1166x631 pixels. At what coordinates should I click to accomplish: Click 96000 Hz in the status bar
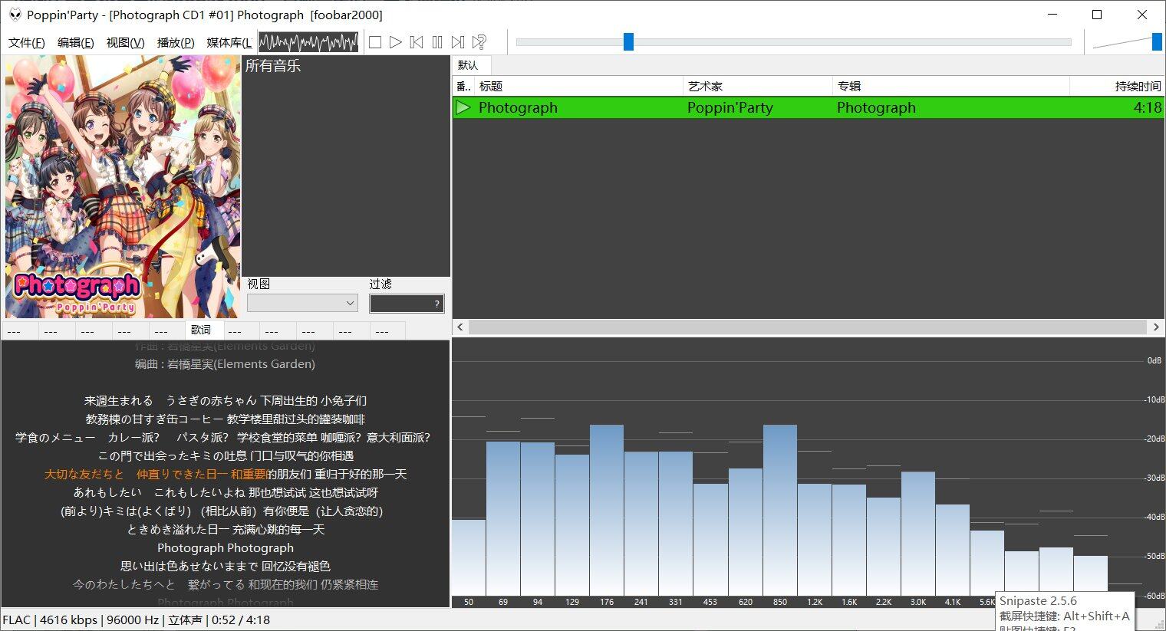pos(133,619)
